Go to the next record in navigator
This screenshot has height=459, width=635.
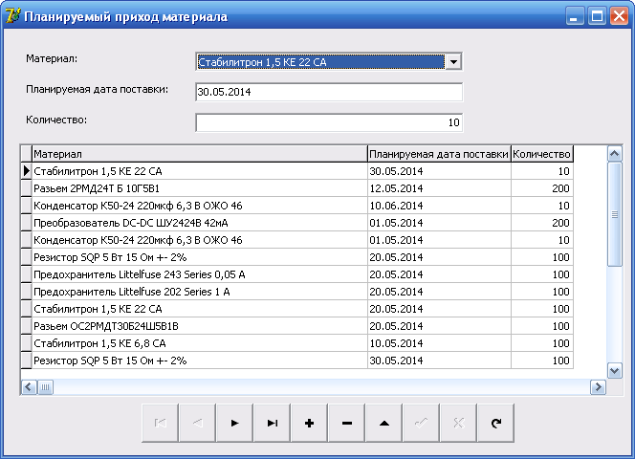234,423
